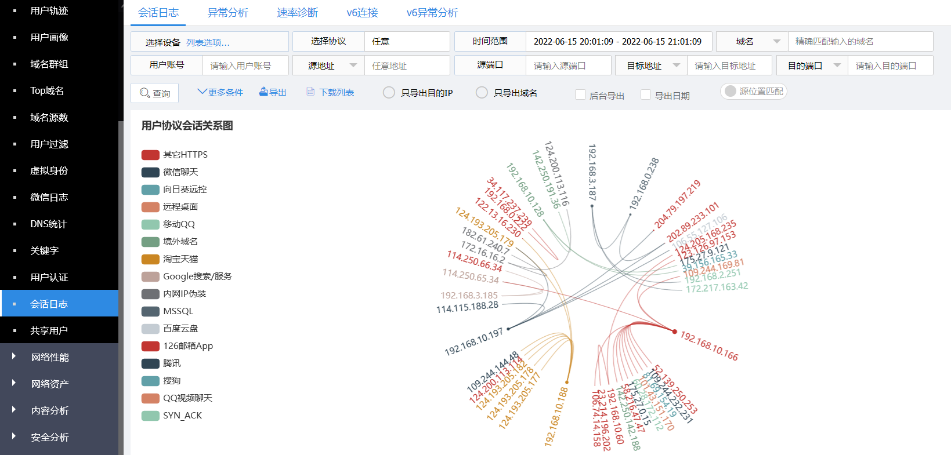The width and height of the screenshot is (951, 455).
Task: Select the 只导出目的IP radio button
Action: click(x=389, y=93)
